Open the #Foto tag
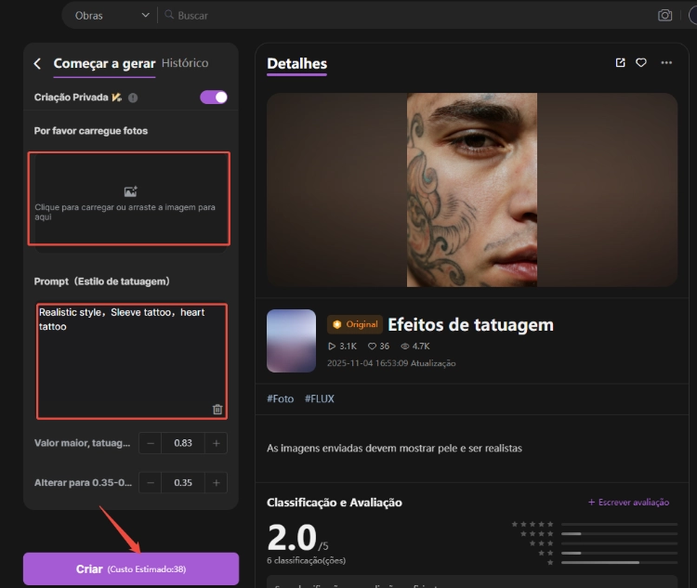Image resolution: width=697 pixels, height=588 pixels. pyautogui.click(x=280, y=399)
